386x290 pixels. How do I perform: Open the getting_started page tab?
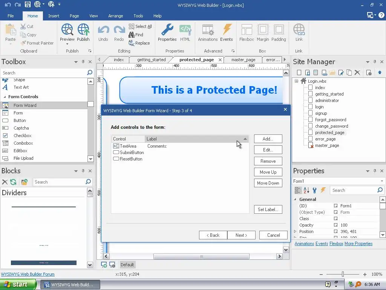pos(152,60)
